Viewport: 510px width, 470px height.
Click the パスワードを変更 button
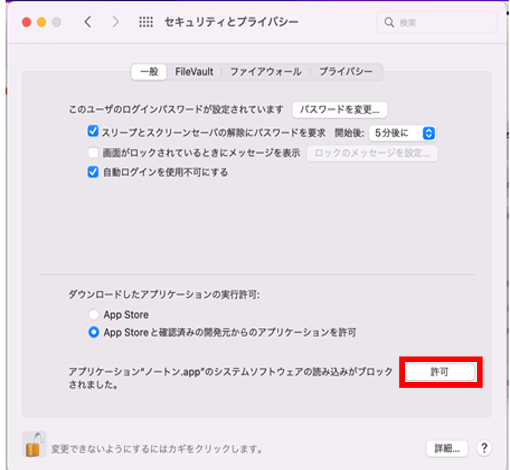[340, 110]
